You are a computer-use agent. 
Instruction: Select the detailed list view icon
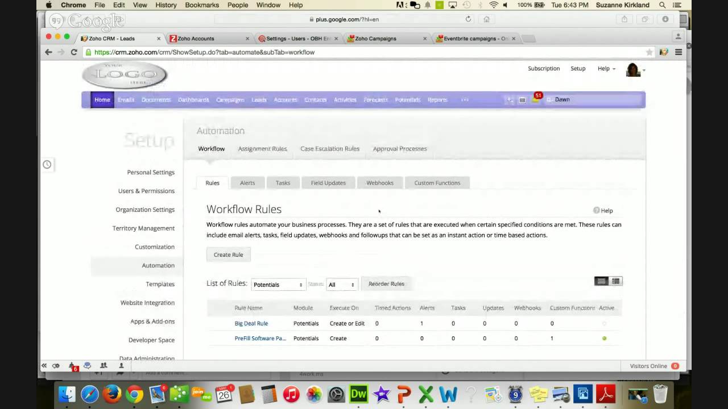[x=615, y=281]
